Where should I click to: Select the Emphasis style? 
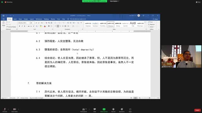tap(88, 24)
